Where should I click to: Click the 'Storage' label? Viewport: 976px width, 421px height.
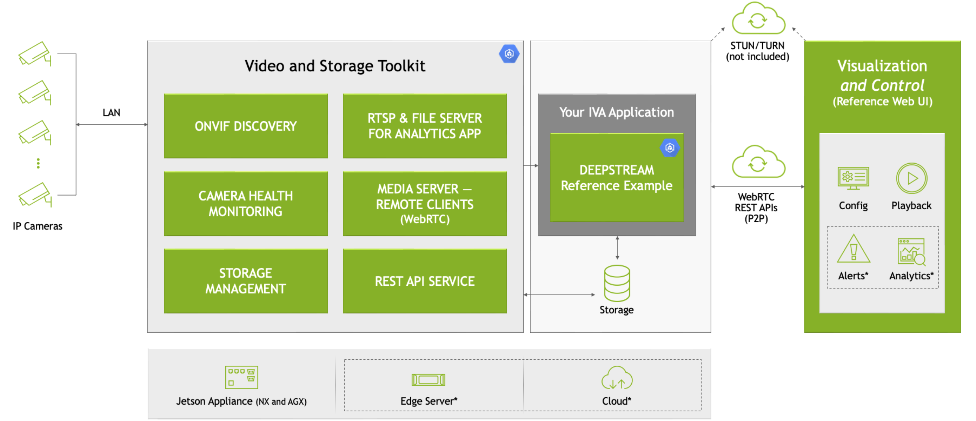coord(616,310)
